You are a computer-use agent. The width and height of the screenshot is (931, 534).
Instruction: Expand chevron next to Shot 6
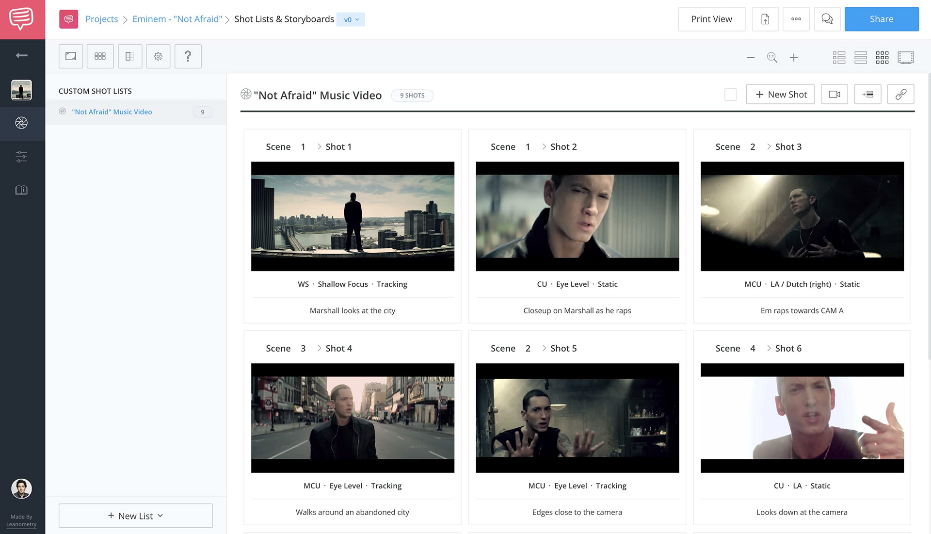769,348
